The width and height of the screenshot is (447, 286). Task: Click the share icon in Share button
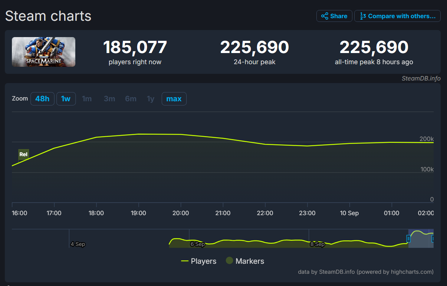pyautogui.click(x=325, y=16)
